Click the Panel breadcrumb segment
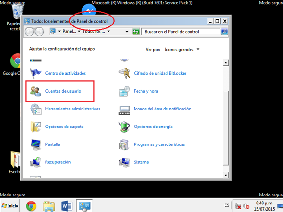Screen dimensions: 283x212 click(69, 31)
